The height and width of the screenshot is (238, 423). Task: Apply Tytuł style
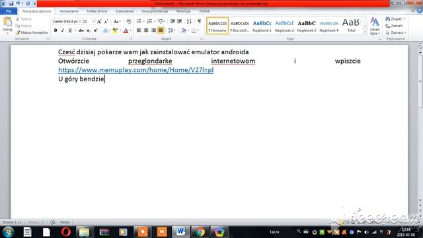(351, 26)
